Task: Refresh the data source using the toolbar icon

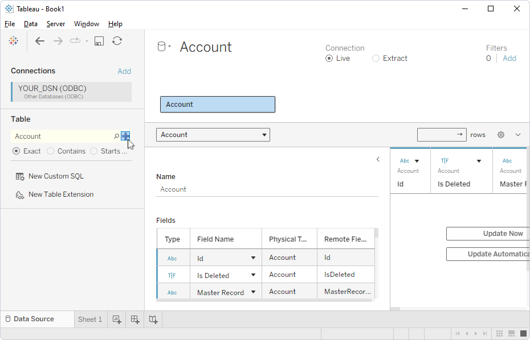Action: click(117, 40)
